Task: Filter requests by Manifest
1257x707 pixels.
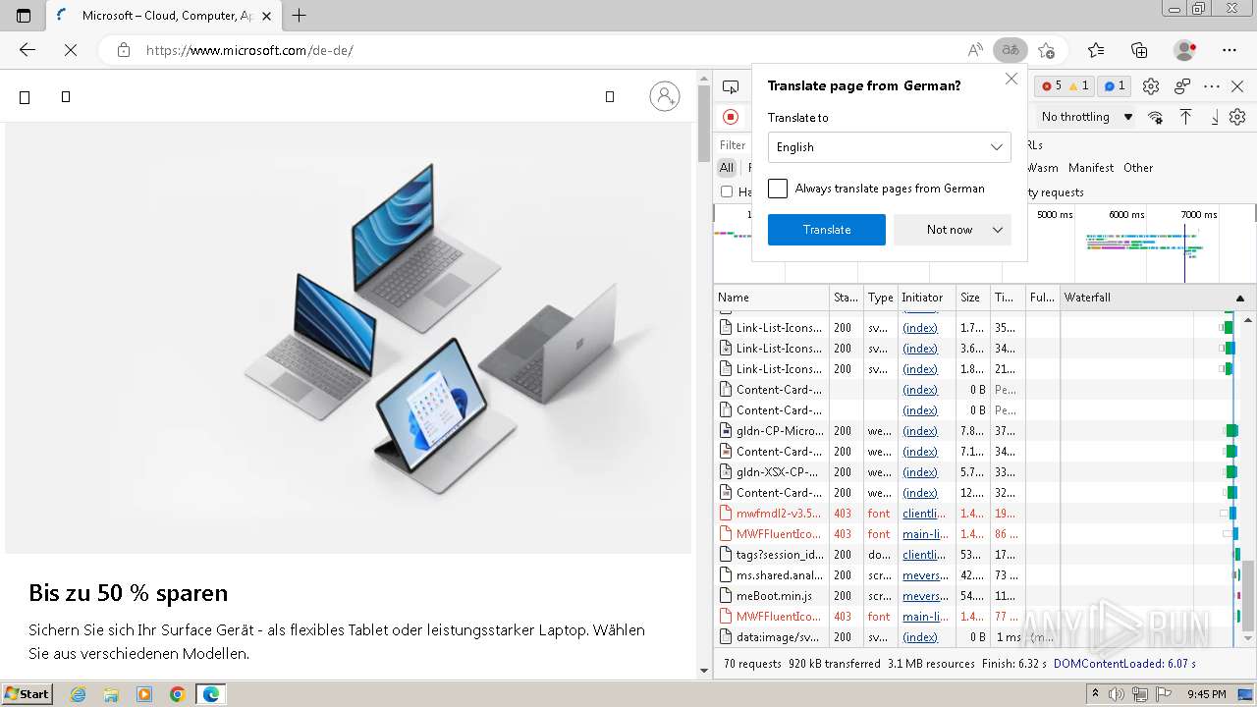Action: point(1091,168)
